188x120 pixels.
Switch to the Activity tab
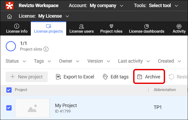[x=179, y=29]
